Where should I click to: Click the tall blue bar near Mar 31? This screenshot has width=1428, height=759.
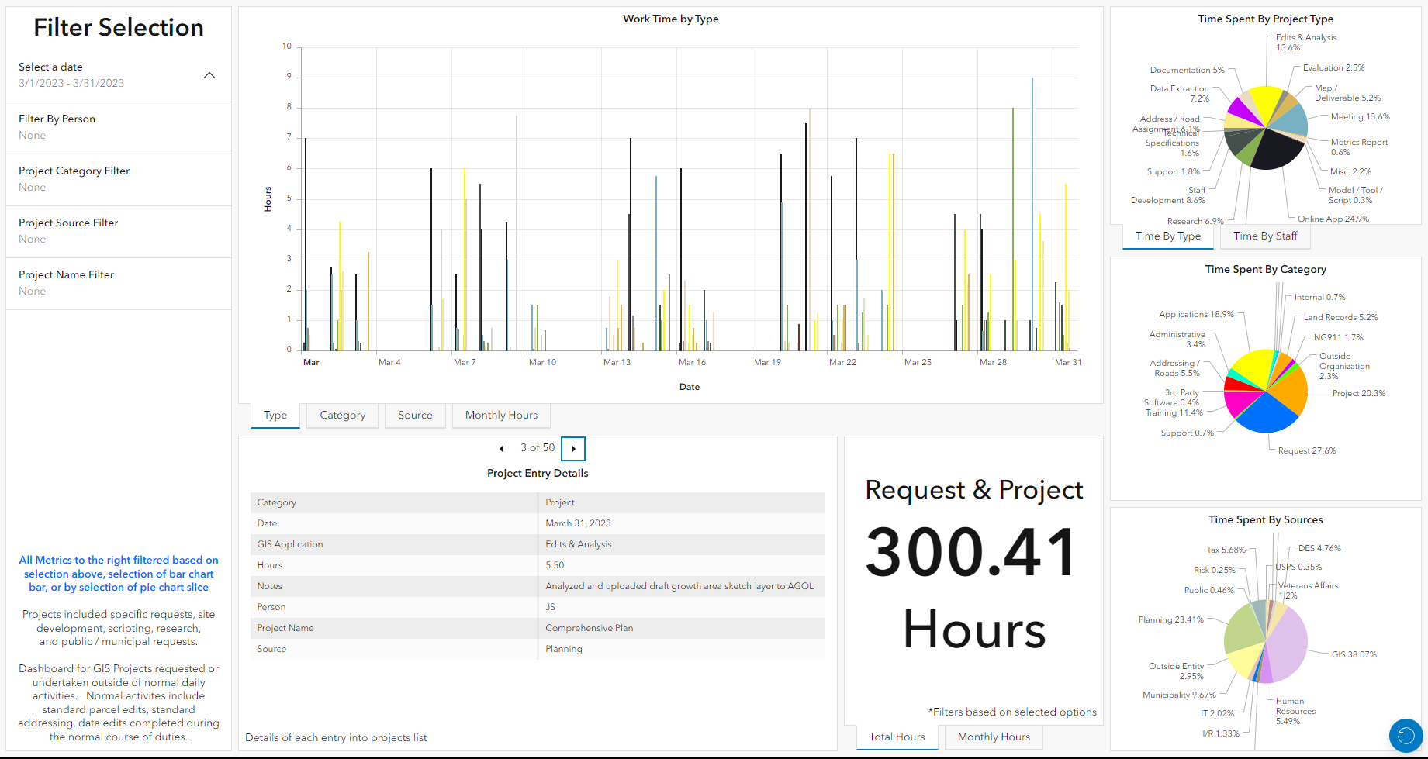[1032, 209]
